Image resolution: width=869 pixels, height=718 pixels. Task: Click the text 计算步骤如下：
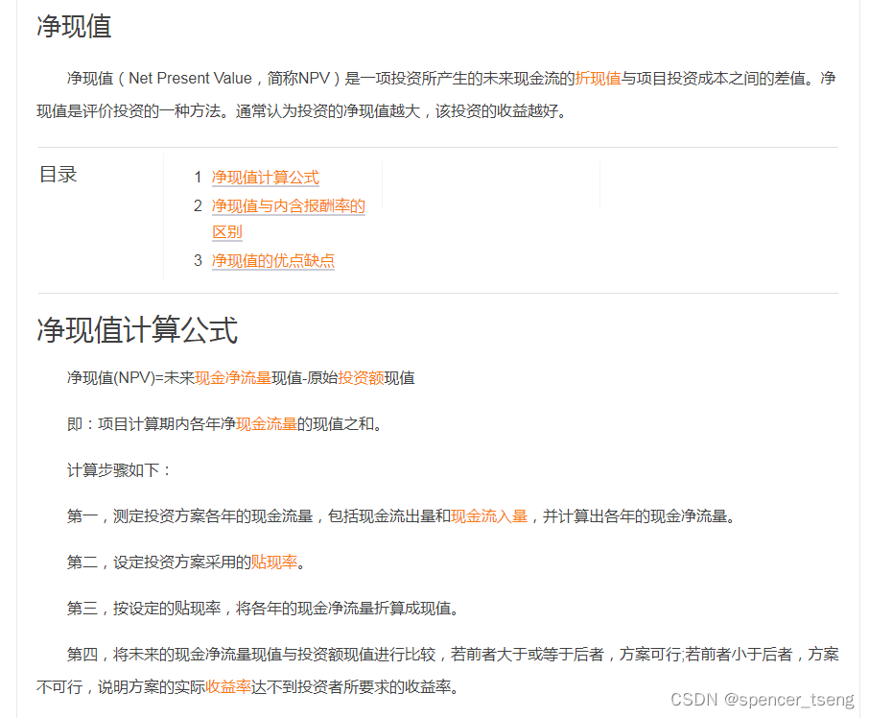pyautogui.click(x=119, y=470)
